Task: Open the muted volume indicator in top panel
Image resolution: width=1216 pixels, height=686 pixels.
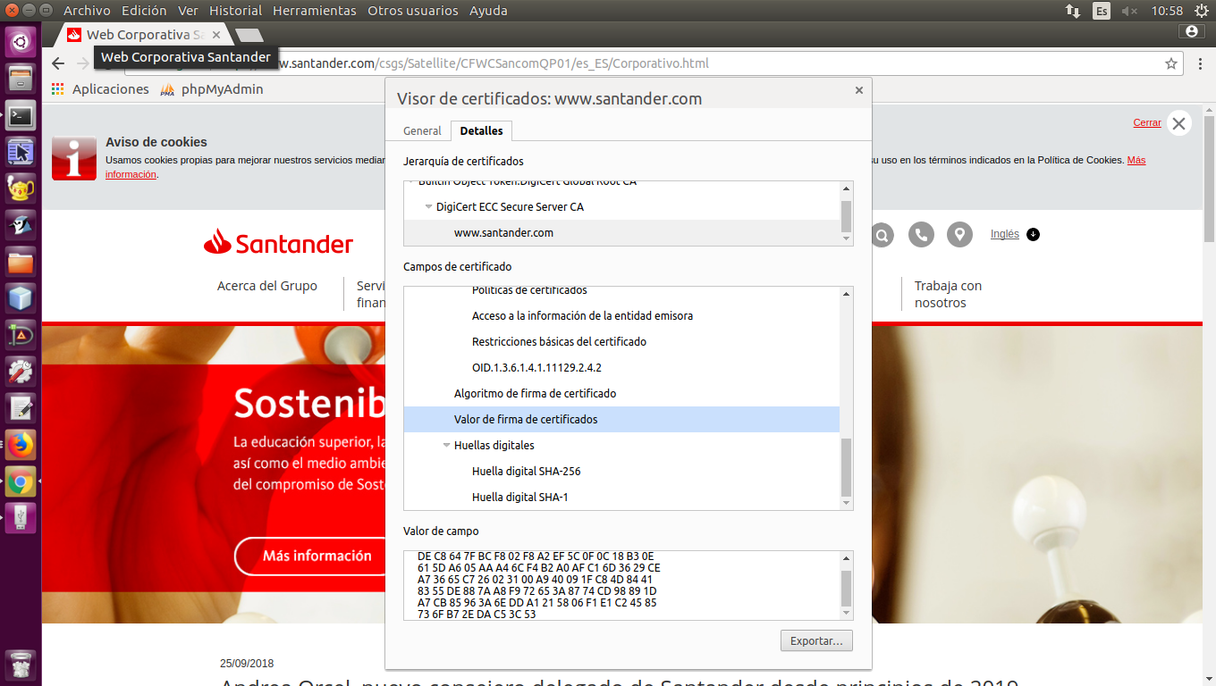Action: click(x=1129, y=11)
